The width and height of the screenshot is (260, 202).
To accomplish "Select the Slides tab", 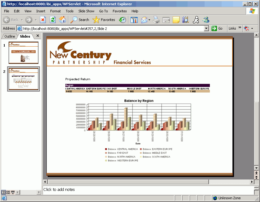I will click(x=25, y=36).
